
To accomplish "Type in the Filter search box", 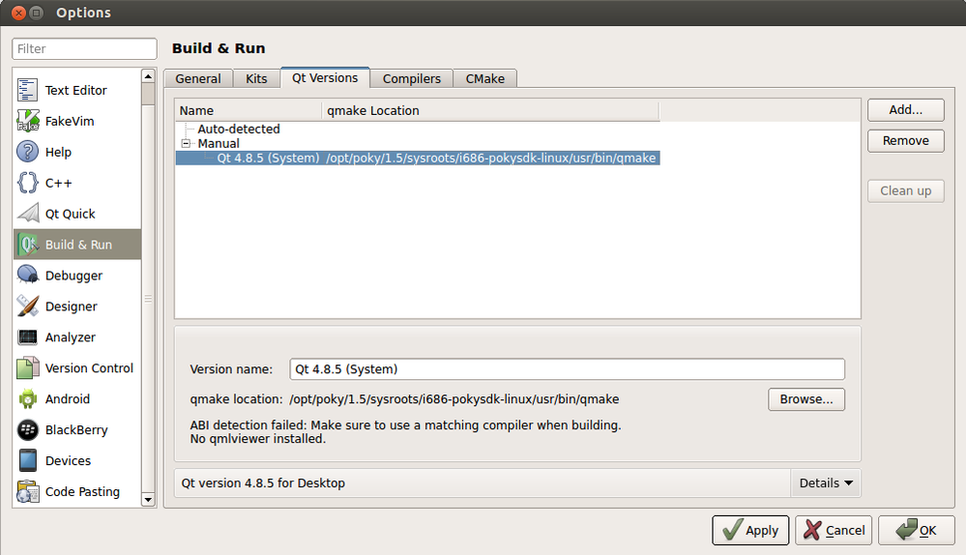I will tap(84, 48).
